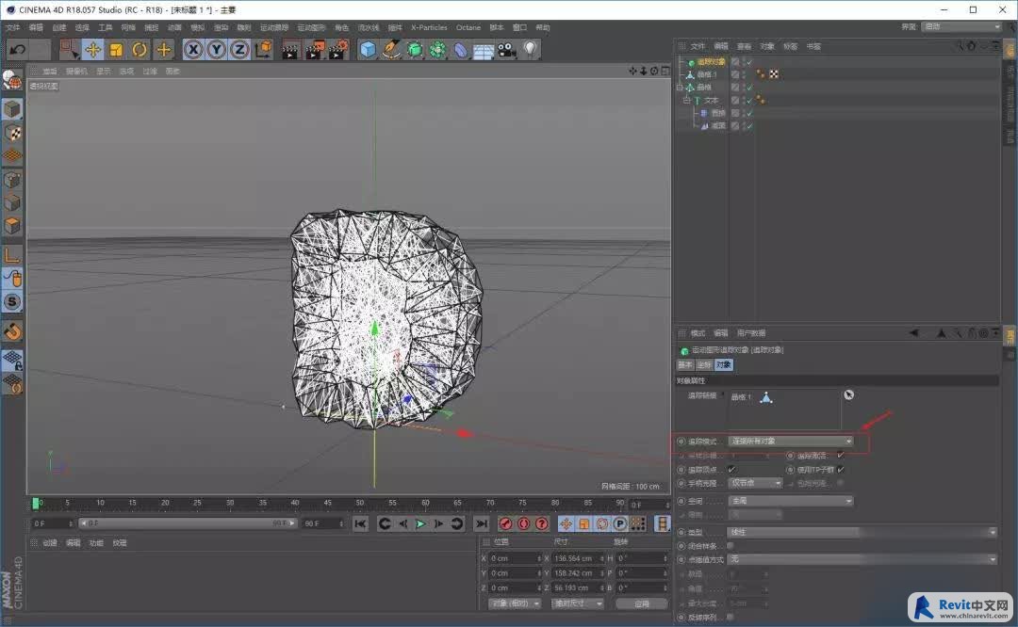Click the size X field 136.564 cm
The width and height of the screenshot is (1018, 627).
[x=578, y=558]
